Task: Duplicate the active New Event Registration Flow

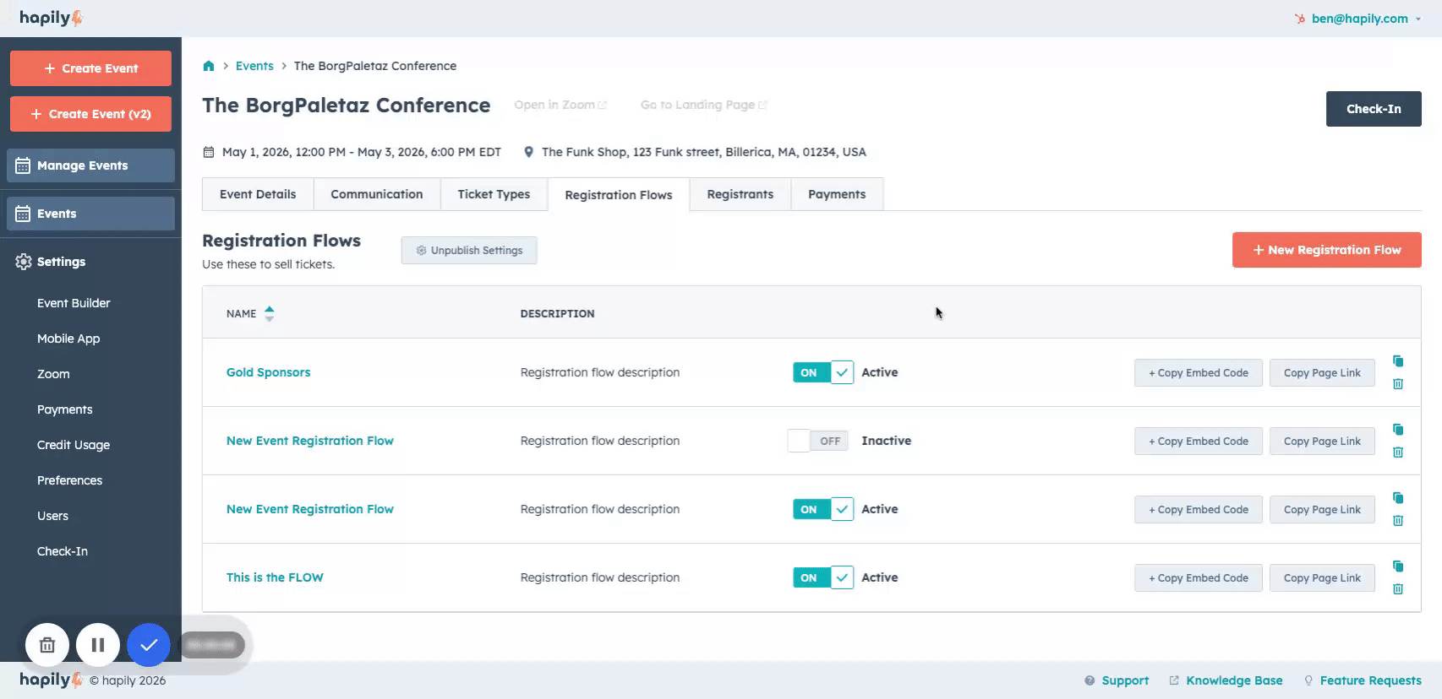Action: click(x=1398, y=498)
